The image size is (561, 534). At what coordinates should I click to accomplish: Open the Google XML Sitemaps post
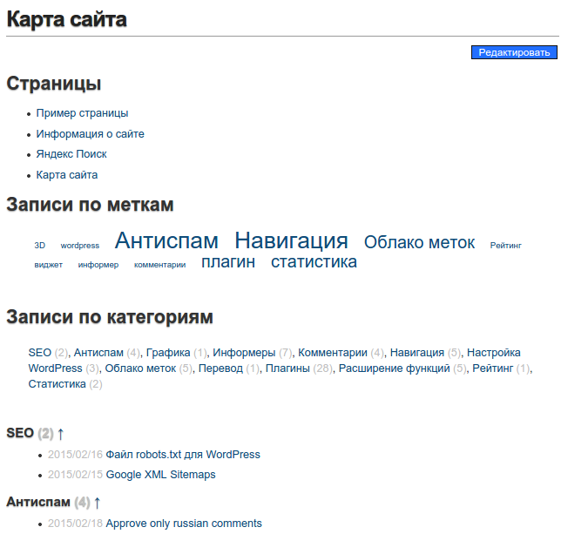pyautogui.click(x=160, y=475)
